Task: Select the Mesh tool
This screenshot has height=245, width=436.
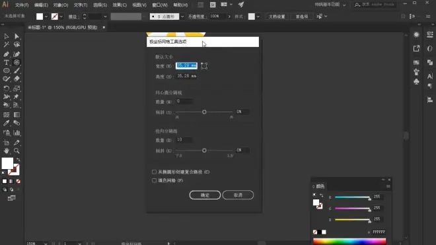Action: [7, 114]
